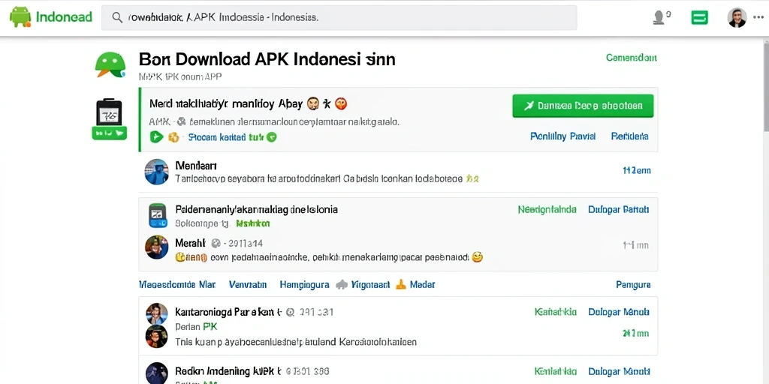Click the yellow coin icon in featured card

(173, 137)
